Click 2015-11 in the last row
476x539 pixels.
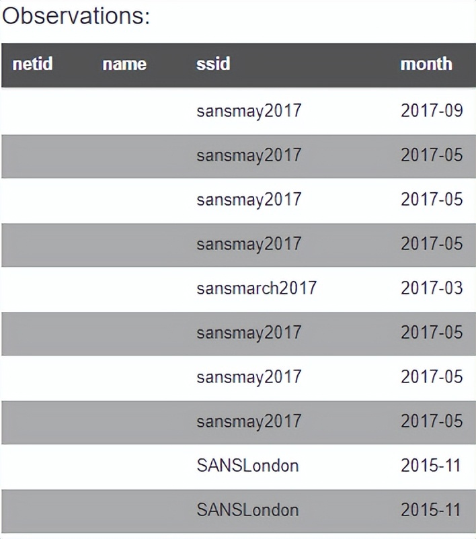click(x=430, y=510)
